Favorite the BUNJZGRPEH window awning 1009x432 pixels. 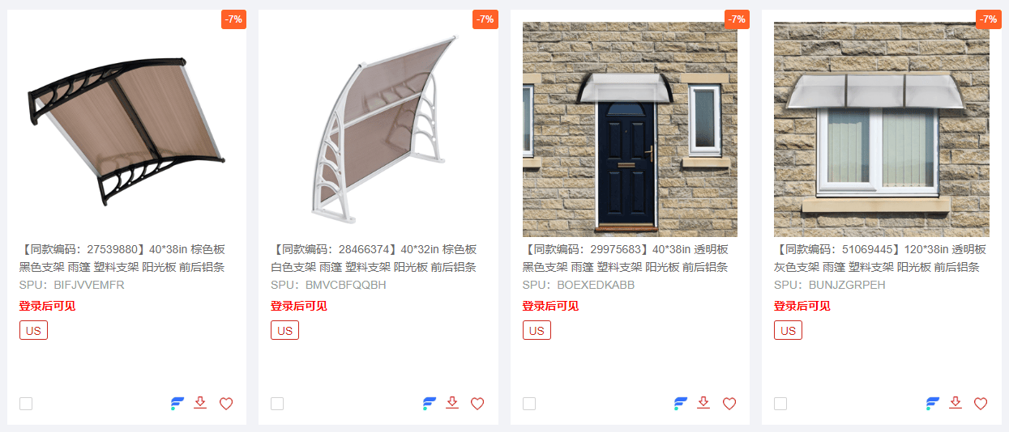(x=981, y=404)
